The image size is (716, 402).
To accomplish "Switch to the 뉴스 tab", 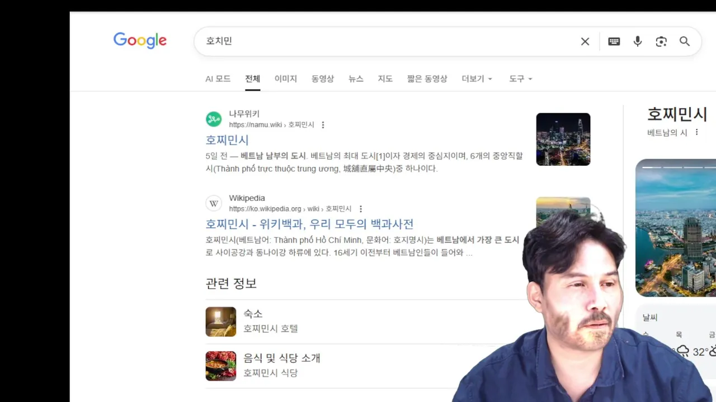I will tap(356, 79).
